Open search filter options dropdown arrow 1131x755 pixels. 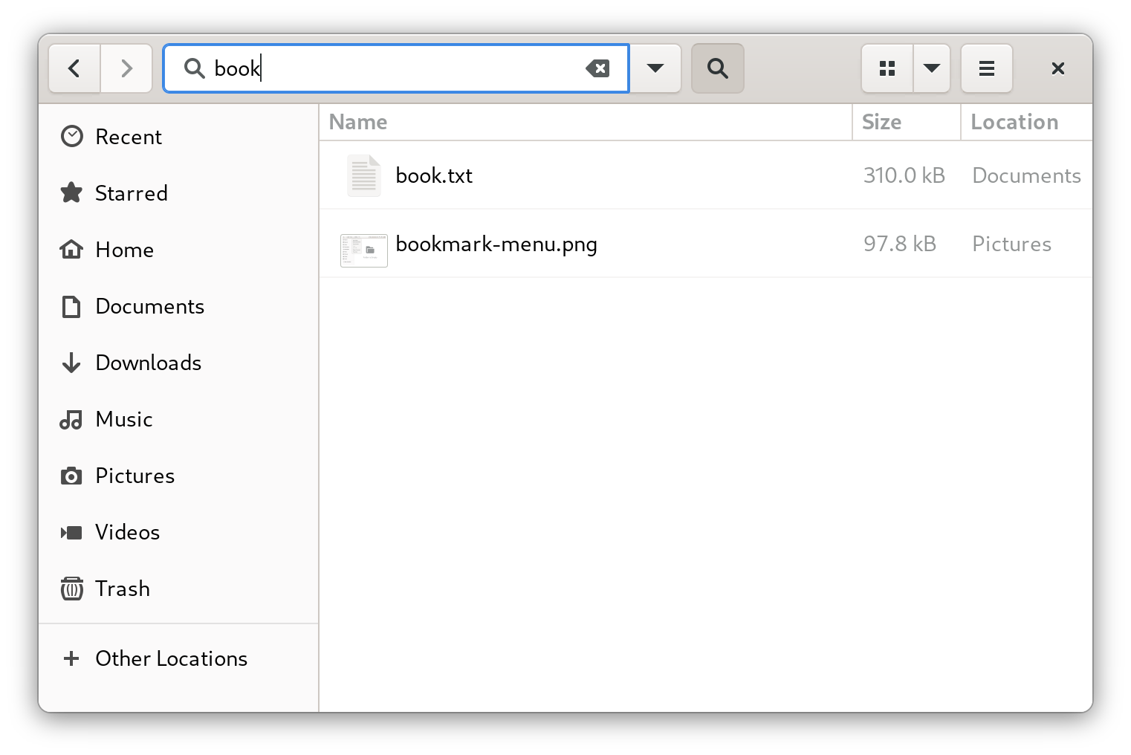coord(655,68)
